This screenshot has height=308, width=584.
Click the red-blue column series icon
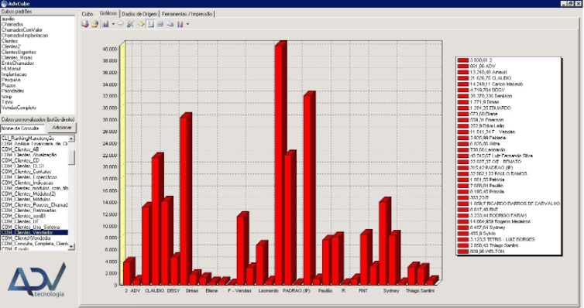point(180,24)
